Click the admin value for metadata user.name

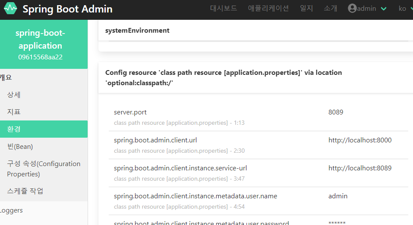point(337,196)
